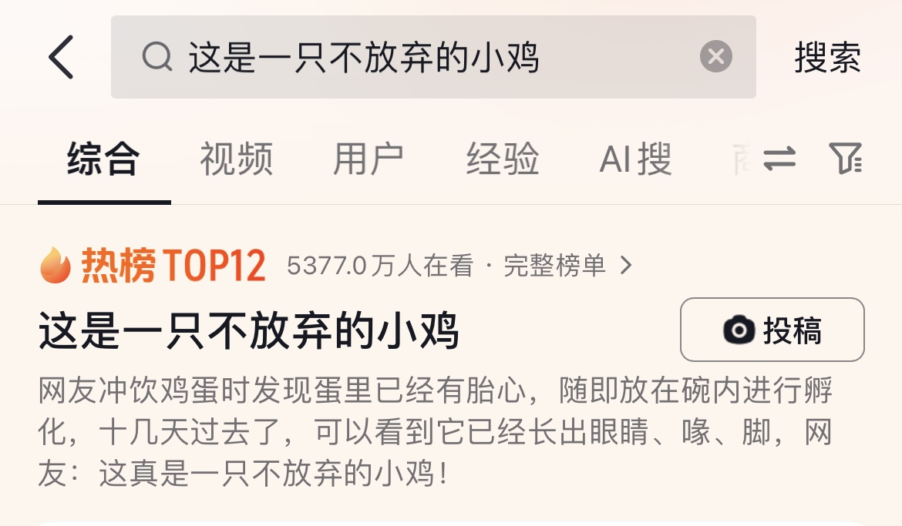Click the magnifier icon in search box

click(157, 57)
